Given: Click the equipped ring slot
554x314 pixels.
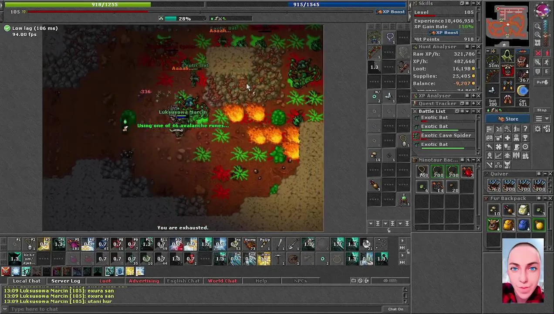Looking at the screenshot, I should [492, 90].
